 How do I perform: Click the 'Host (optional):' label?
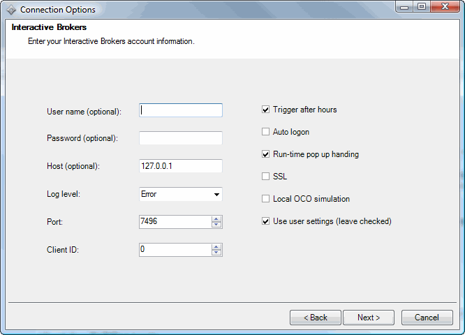point(73,166)
